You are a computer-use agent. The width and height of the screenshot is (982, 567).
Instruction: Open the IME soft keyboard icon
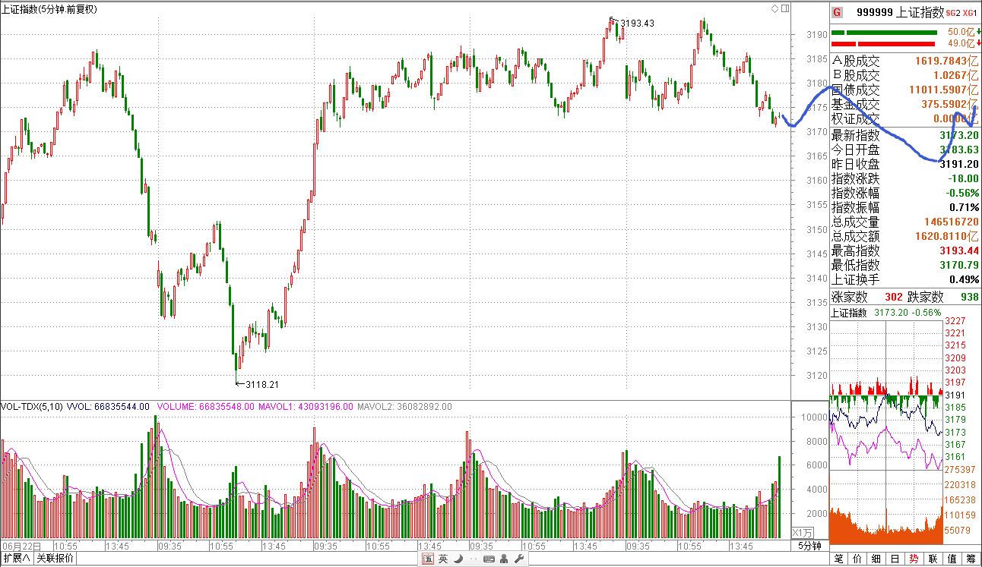point(489,559)
